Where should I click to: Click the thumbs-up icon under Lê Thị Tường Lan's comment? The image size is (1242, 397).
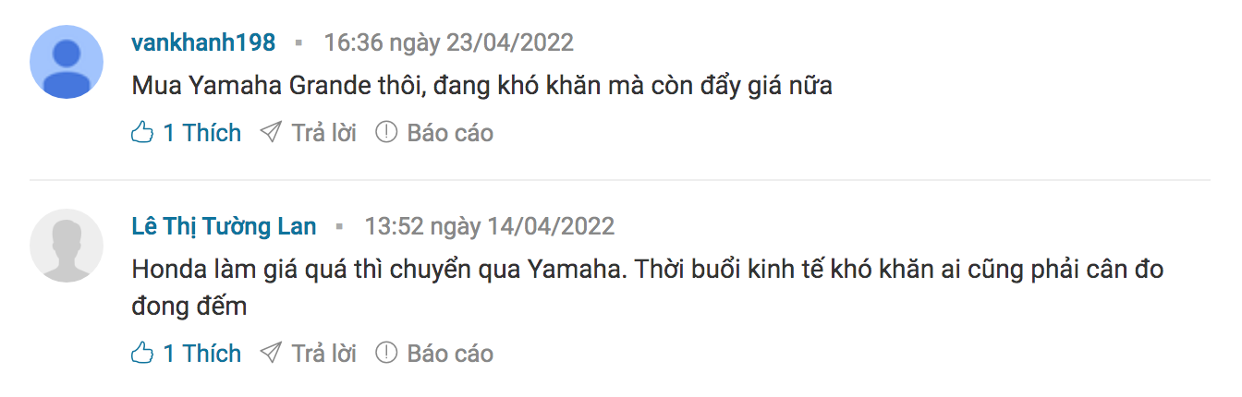click(x=142, y=354)
